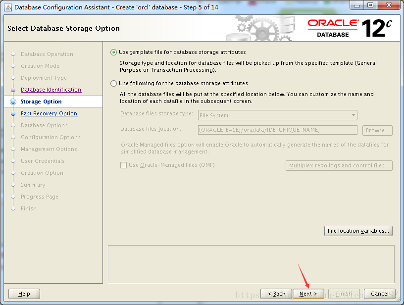The image size is (404, 305).
Task: Close the Database Configuration Assistant window
Action: click(389, 5)
